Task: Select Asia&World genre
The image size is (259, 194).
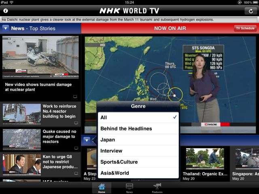Action: (x=138, y=173)
